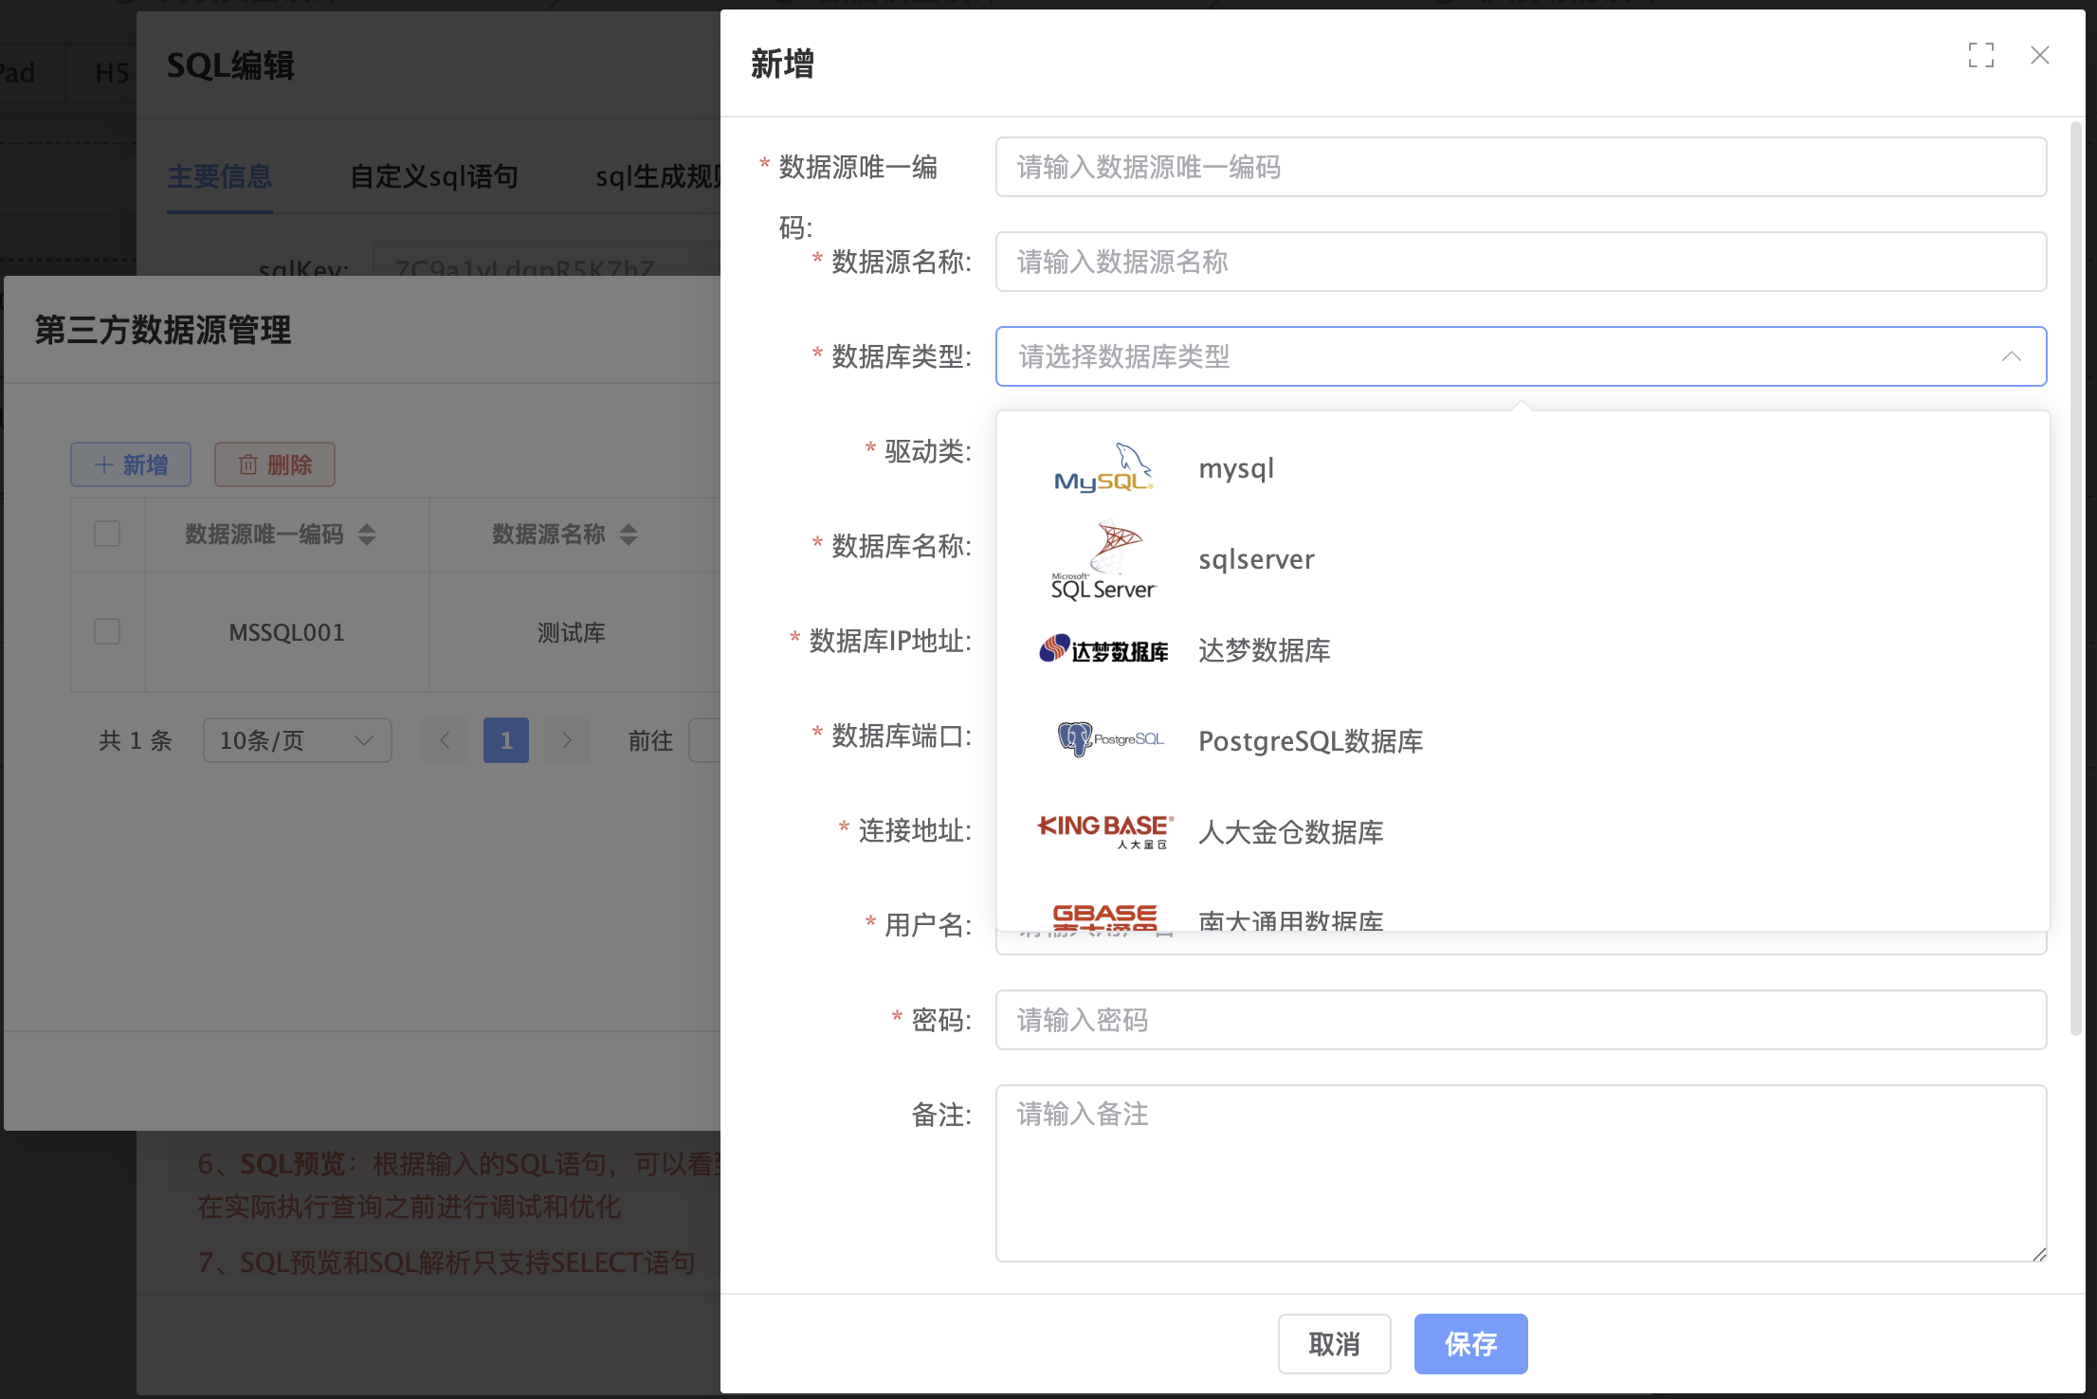
Task: Sort by 数据源唯一编码 column arrows
Action: tap(367, 535)
